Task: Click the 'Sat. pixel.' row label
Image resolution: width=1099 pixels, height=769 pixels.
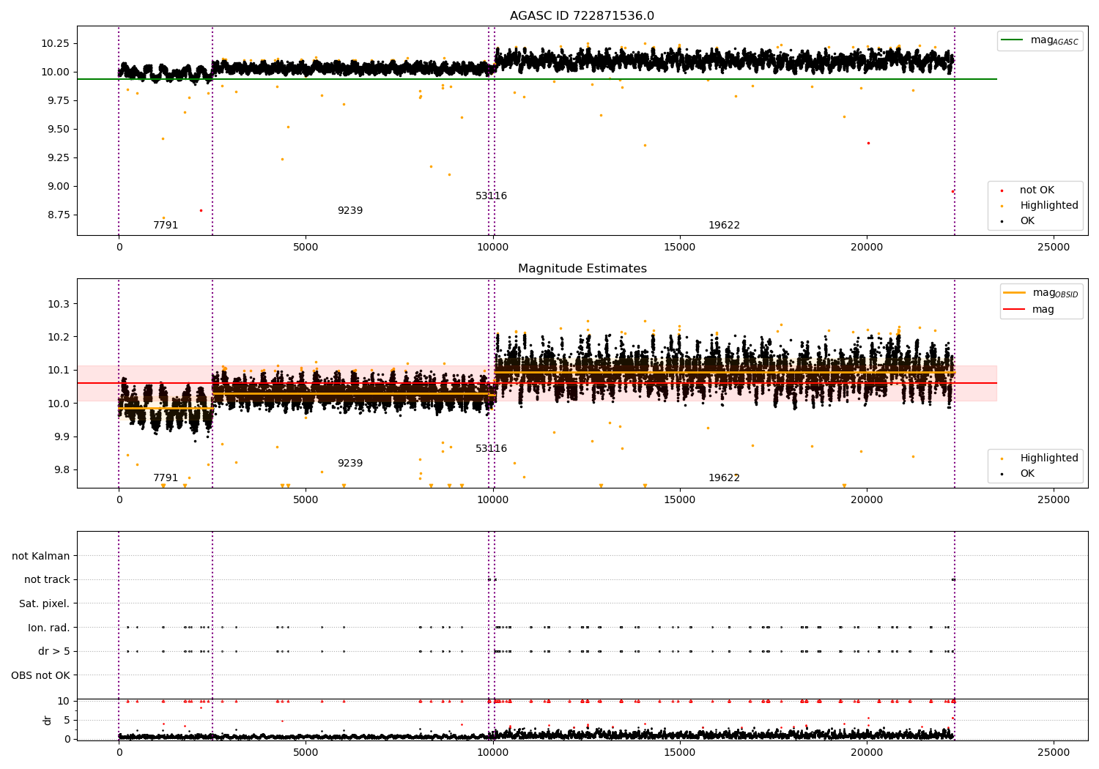Action: [x=45, y=604]
